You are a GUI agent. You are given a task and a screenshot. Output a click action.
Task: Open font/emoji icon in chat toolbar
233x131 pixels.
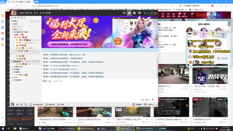[x=50, y=81]
